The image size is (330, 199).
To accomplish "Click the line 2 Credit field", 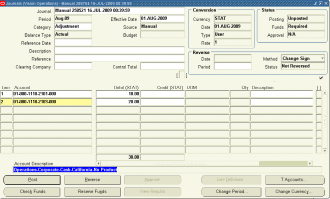I will [x=162, y=102].
